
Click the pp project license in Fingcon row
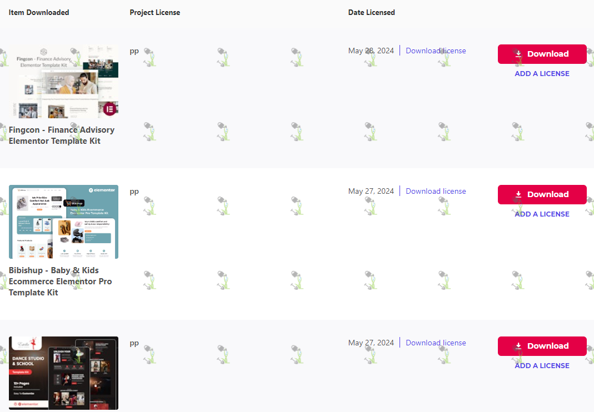[134, 52]
